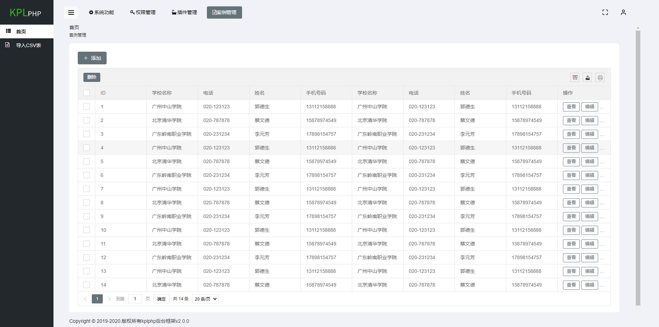This screenshot has height=327, width=659.
Task: Toggle the sidebar with the hamburger menu icon
Action: click(71, 13)
